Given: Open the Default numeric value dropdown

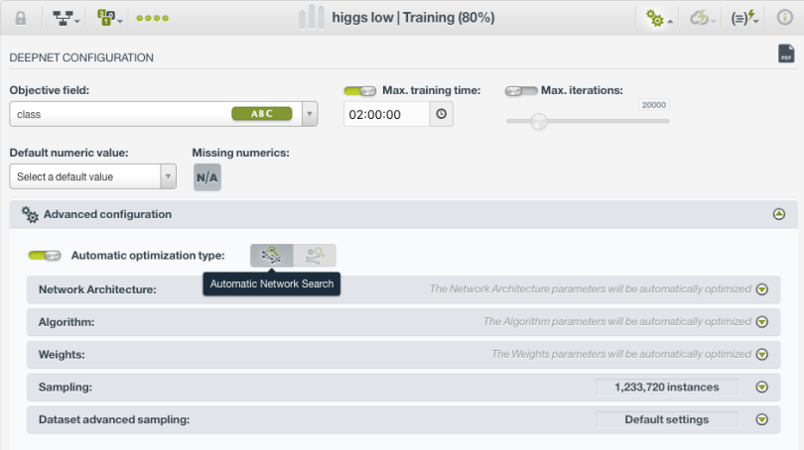Looking at the screenshot, I should click(x=169, y=176).
